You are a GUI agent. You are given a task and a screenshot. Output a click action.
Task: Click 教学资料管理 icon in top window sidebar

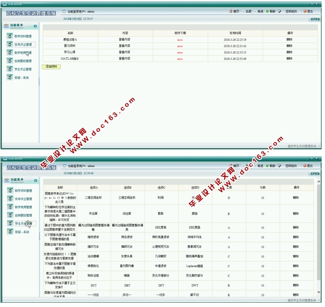point(10,36)
